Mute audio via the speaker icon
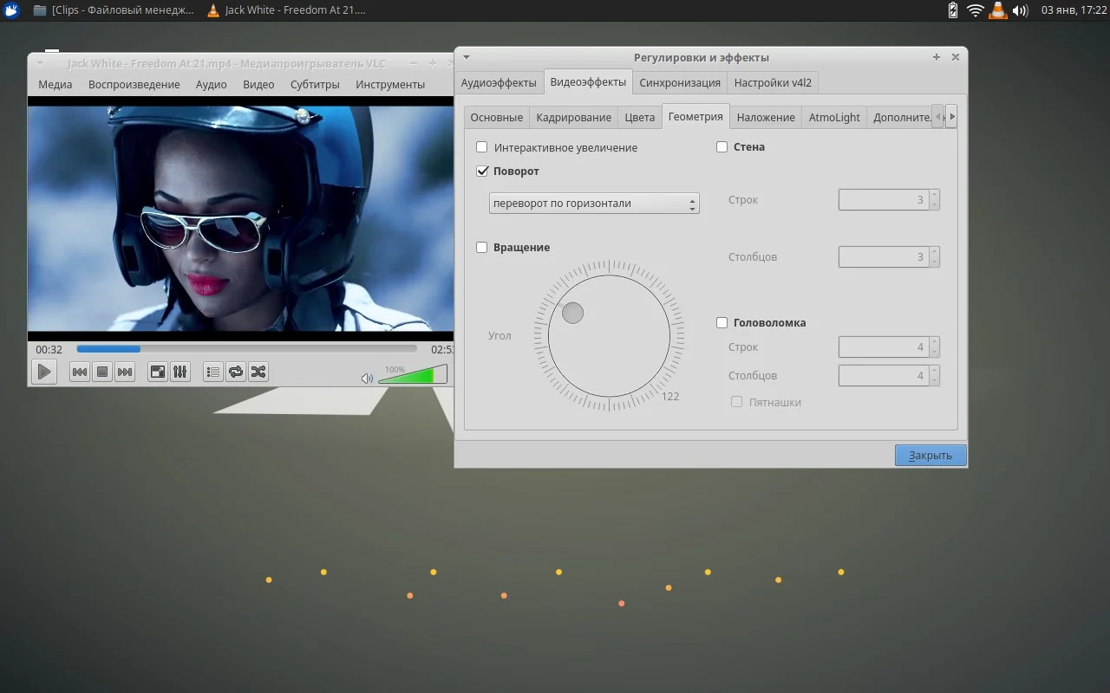1110x693 pixels. point(367,378)
